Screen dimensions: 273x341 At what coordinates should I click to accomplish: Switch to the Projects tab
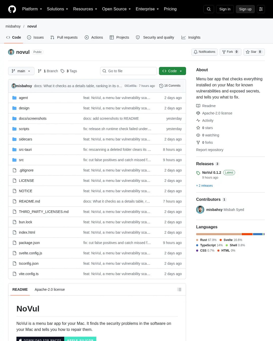119,37
